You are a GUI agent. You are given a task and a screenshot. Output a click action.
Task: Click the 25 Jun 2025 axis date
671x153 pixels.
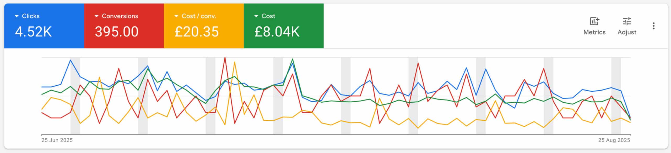click(57, 140)
